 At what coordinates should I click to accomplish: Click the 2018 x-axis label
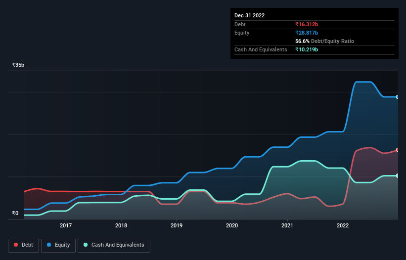[x=121, y=225]
